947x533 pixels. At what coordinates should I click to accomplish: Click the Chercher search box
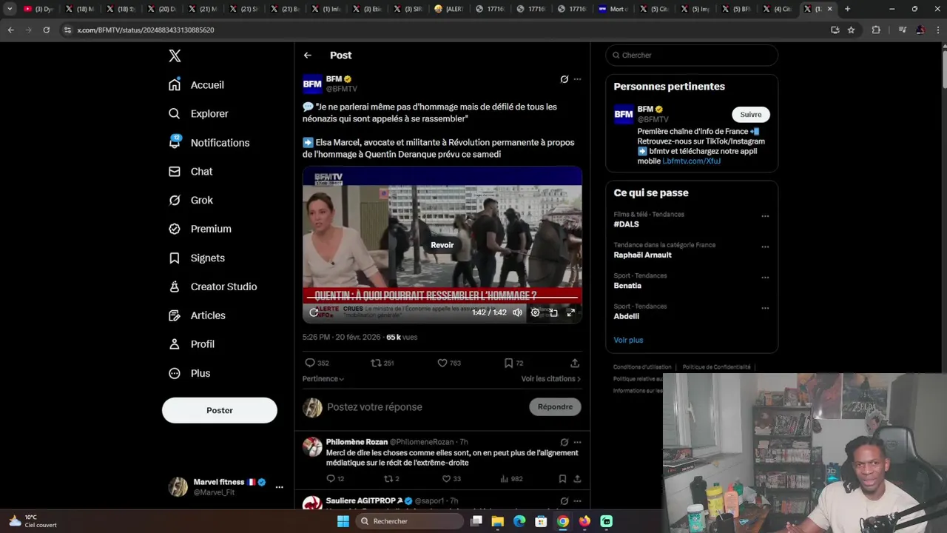(x=692, y=55)
